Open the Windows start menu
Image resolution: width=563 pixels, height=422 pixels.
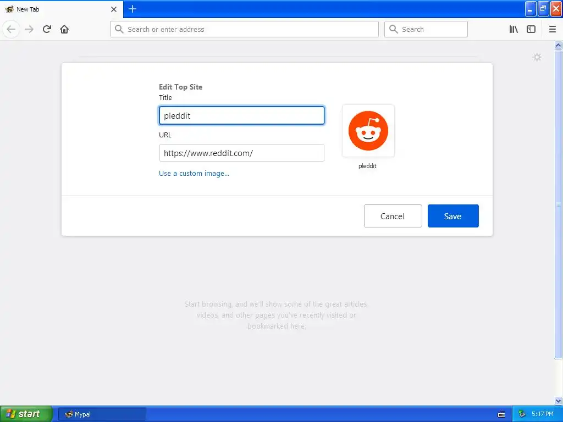pyautogui.click(x=26, y=414)
